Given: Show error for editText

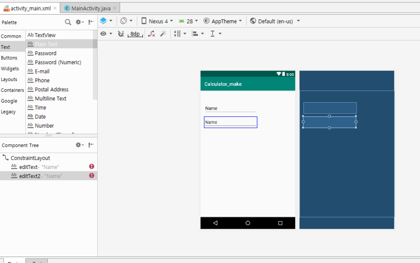Looking at the screenshot, I should pyautogui.click(x=92, y=166).
